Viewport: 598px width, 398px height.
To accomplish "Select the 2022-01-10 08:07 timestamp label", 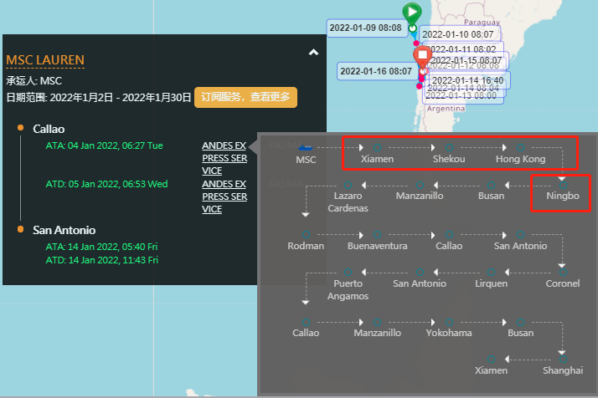I will pos(458,34).
